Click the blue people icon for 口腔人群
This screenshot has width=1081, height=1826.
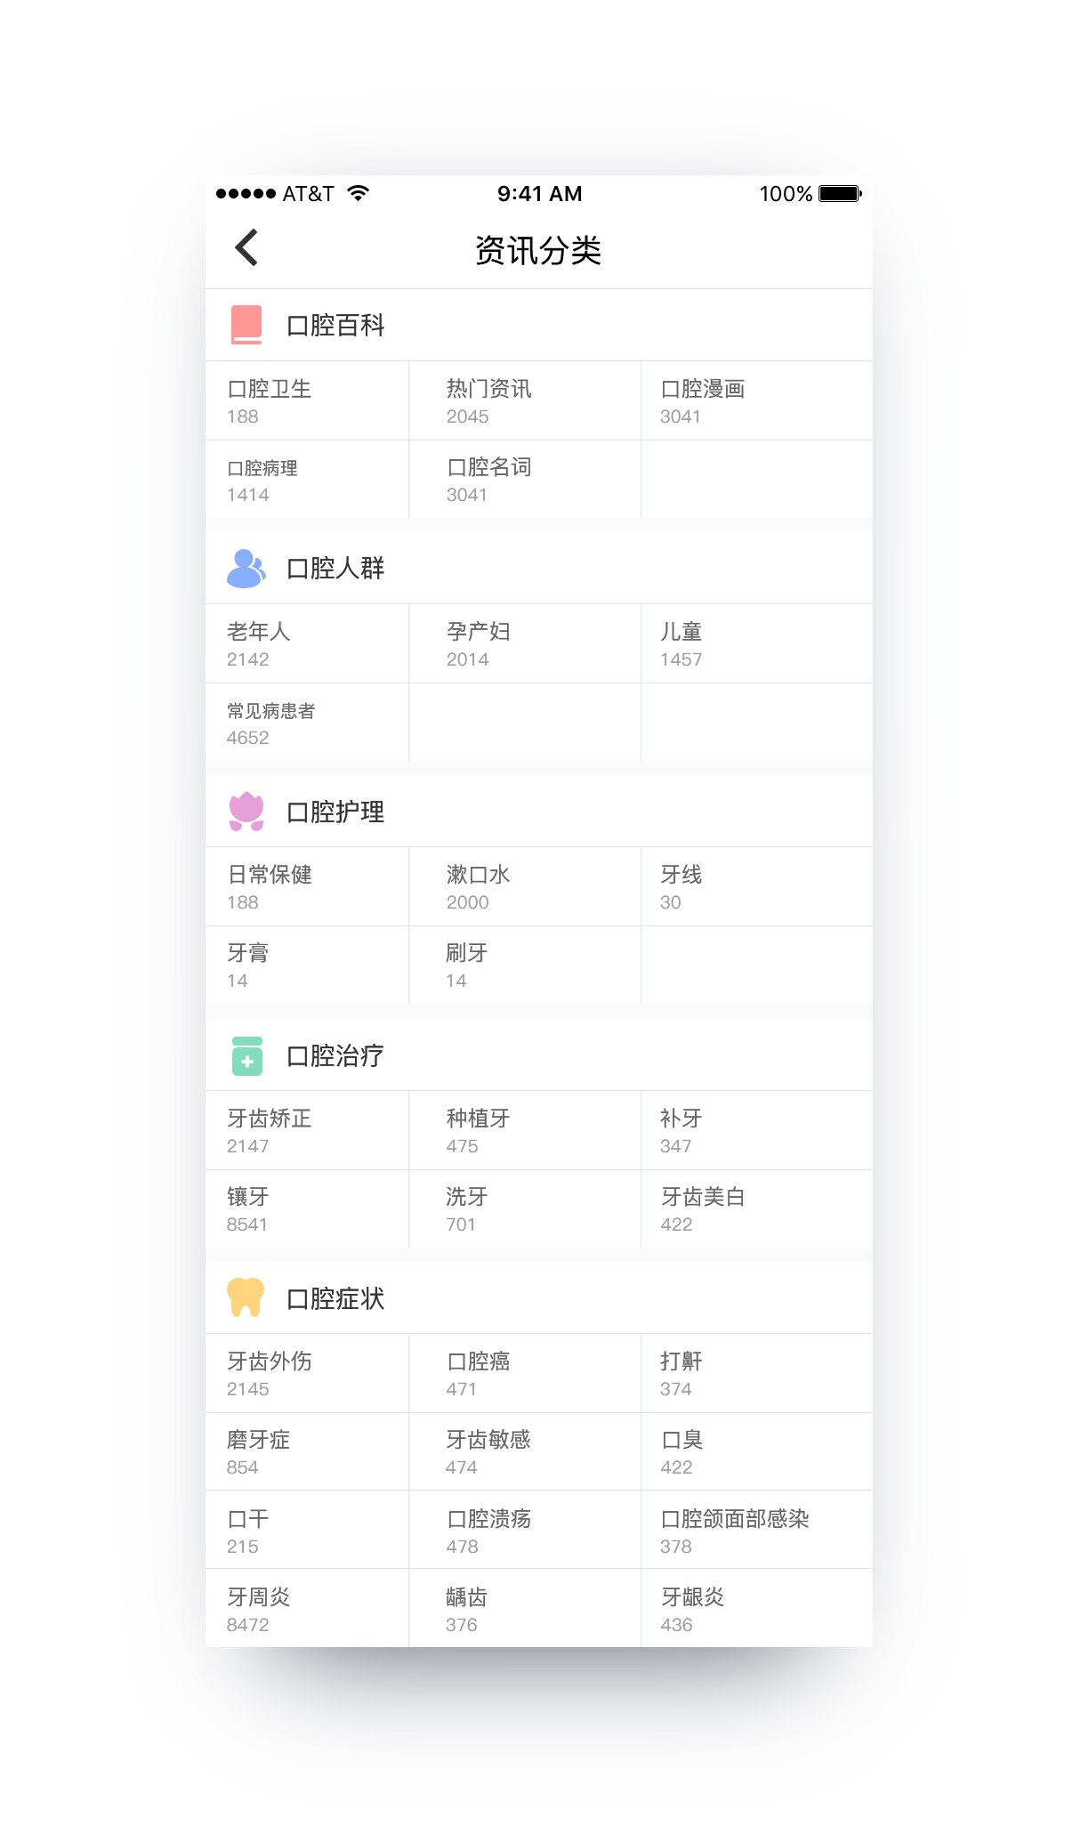pyautogui.click(x=246, y=569)
